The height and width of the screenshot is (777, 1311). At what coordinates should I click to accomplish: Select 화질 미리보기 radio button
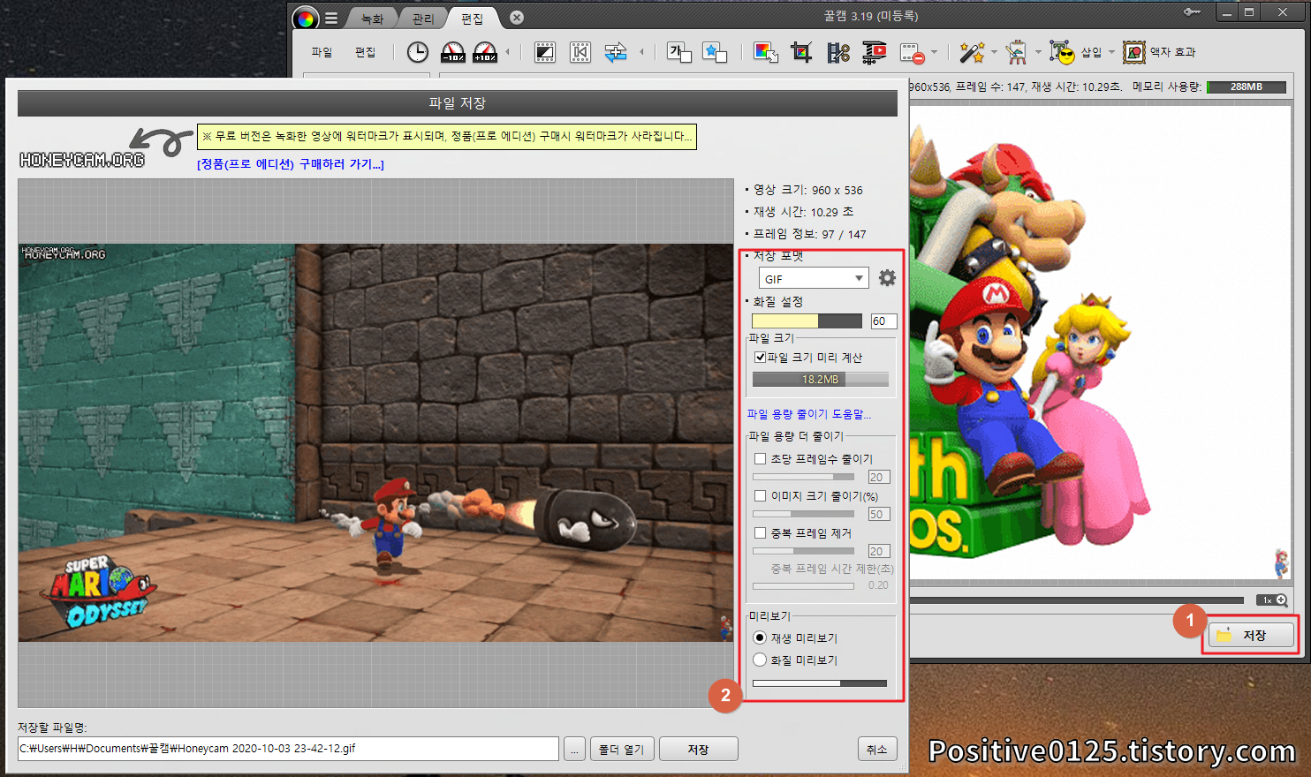[760, 660]
